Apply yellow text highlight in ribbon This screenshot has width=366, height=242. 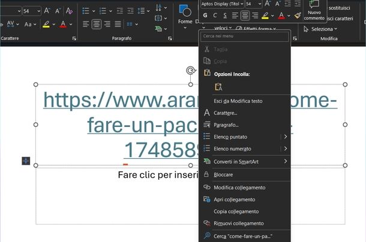point(46,24)
